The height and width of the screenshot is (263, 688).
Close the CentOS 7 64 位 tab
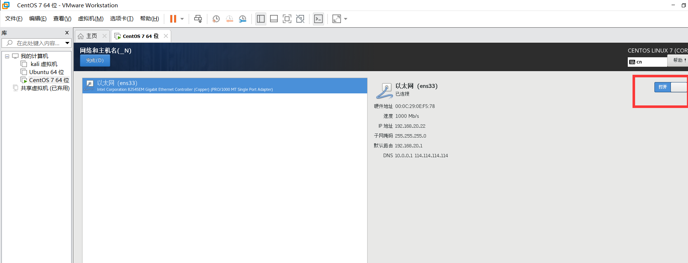pos(166,36)
